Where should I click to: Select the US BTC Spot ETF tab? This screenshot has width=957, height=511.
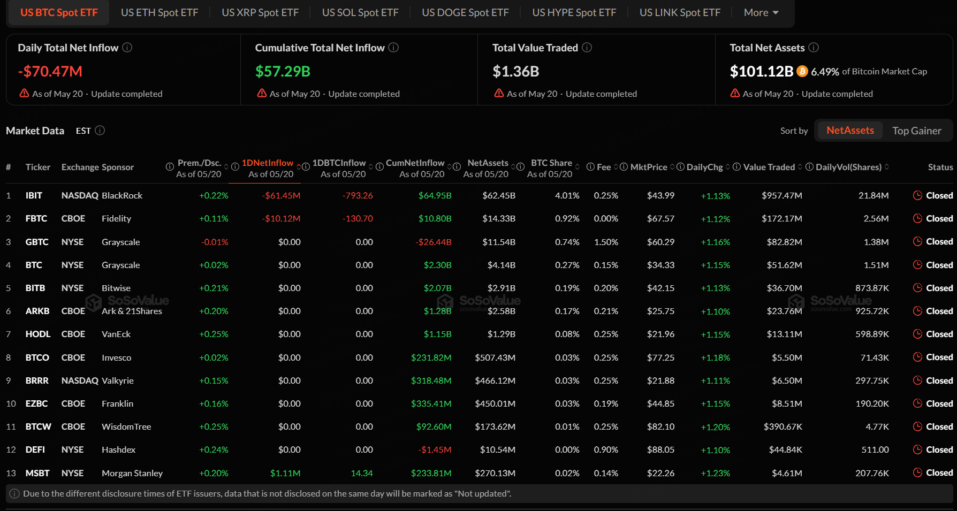coord(59,12)
